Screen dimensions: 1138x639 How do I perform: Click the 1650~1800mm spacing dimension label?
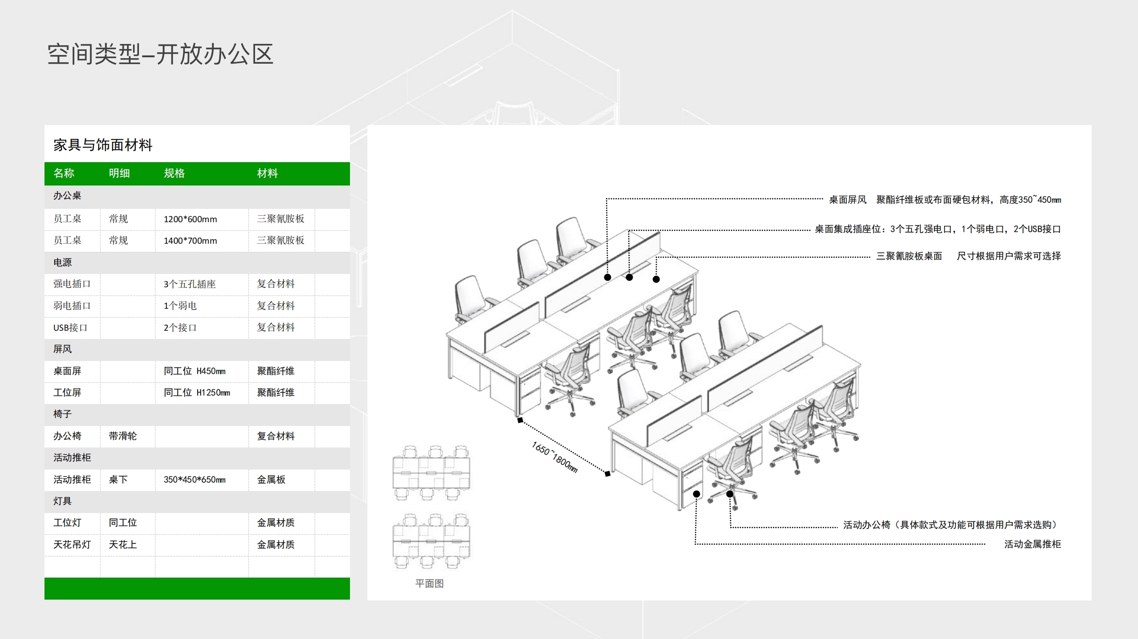554,457
